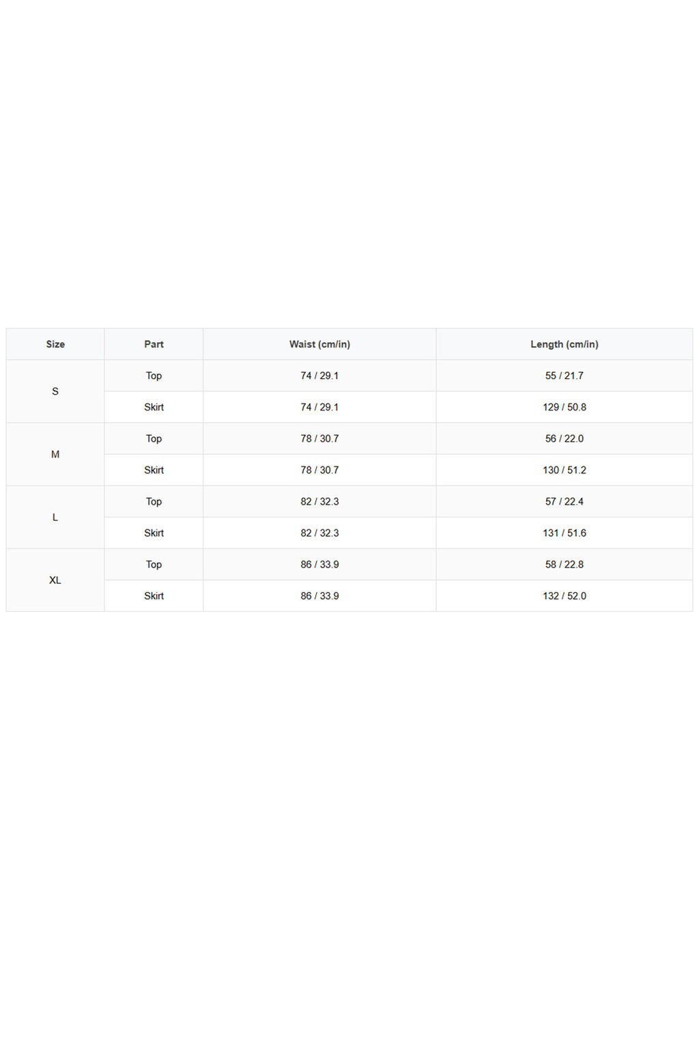Viewport: 699px width, 1049px height.
Task: Select the 74 / 29.1 waist value for S Top
Action: [319, 376]
